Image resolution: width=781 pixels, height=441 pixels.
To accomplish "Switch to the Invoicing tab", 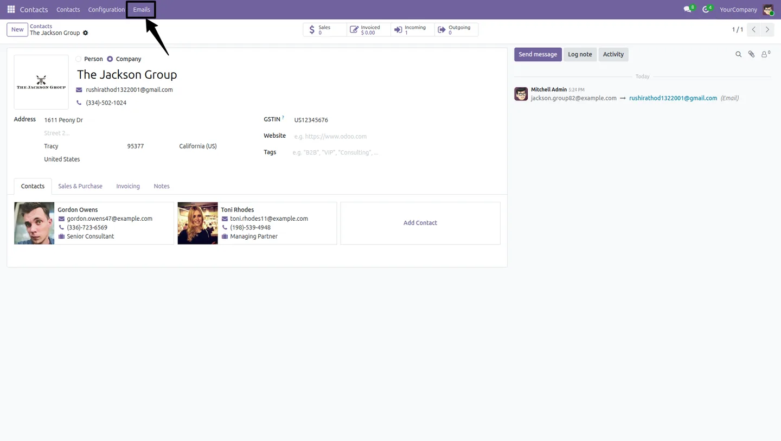I will point(128,186).
